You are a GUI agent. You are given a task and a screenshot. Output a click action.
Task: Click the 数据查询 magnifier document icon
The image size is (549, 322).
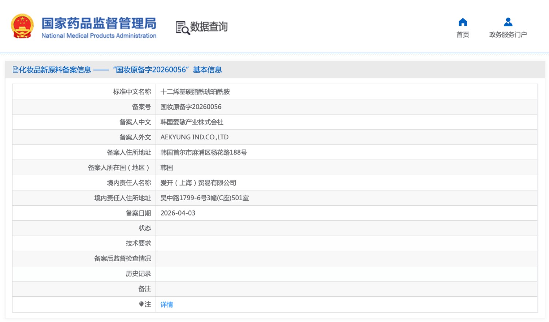click(182, 28)
